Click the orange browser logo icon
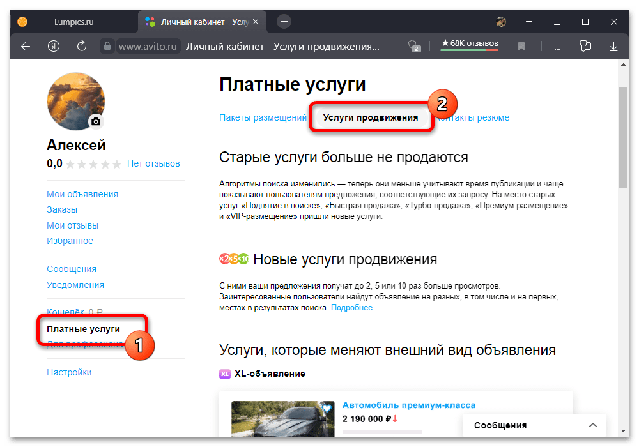Screen dimensions: 639x447 [22, 22]
